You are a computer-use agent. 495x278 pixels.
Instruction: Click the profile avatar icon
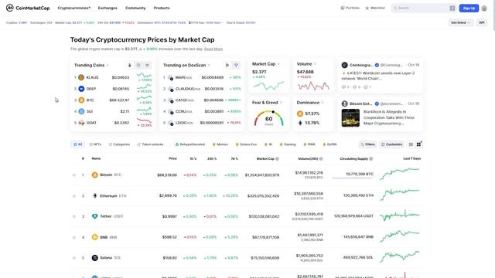pyautogui.click(x=484, y=8)
